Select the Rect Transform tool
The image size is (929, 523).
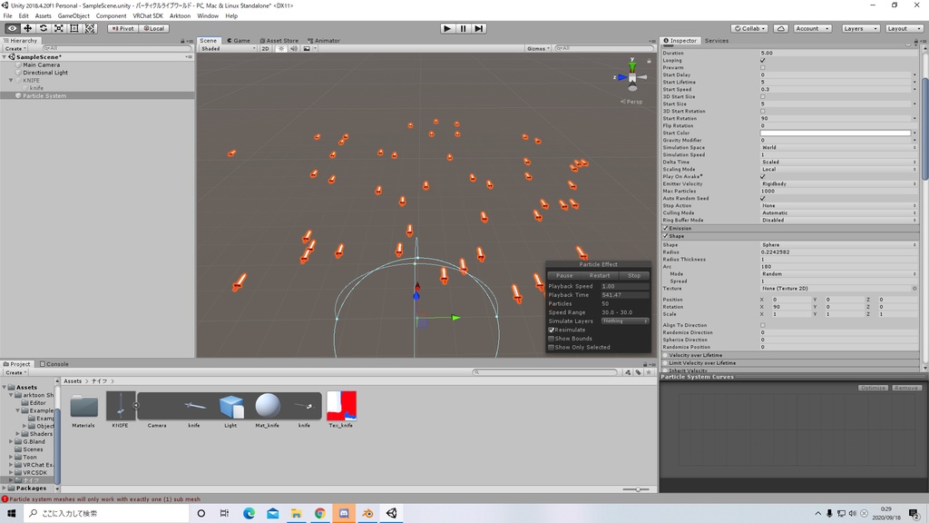coord(74,28)
